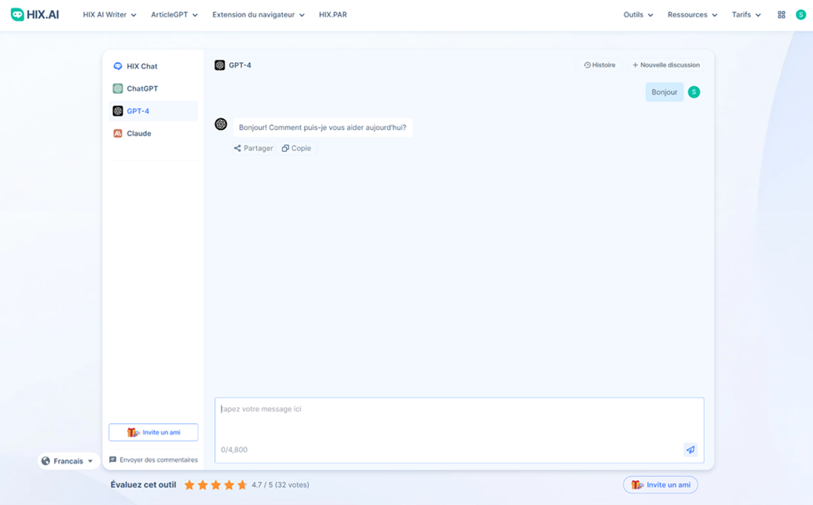The width and height of the screenshot is (813, 505).
Task: Open the HIX AI Writer dropdown
Action: pos(110,15)
